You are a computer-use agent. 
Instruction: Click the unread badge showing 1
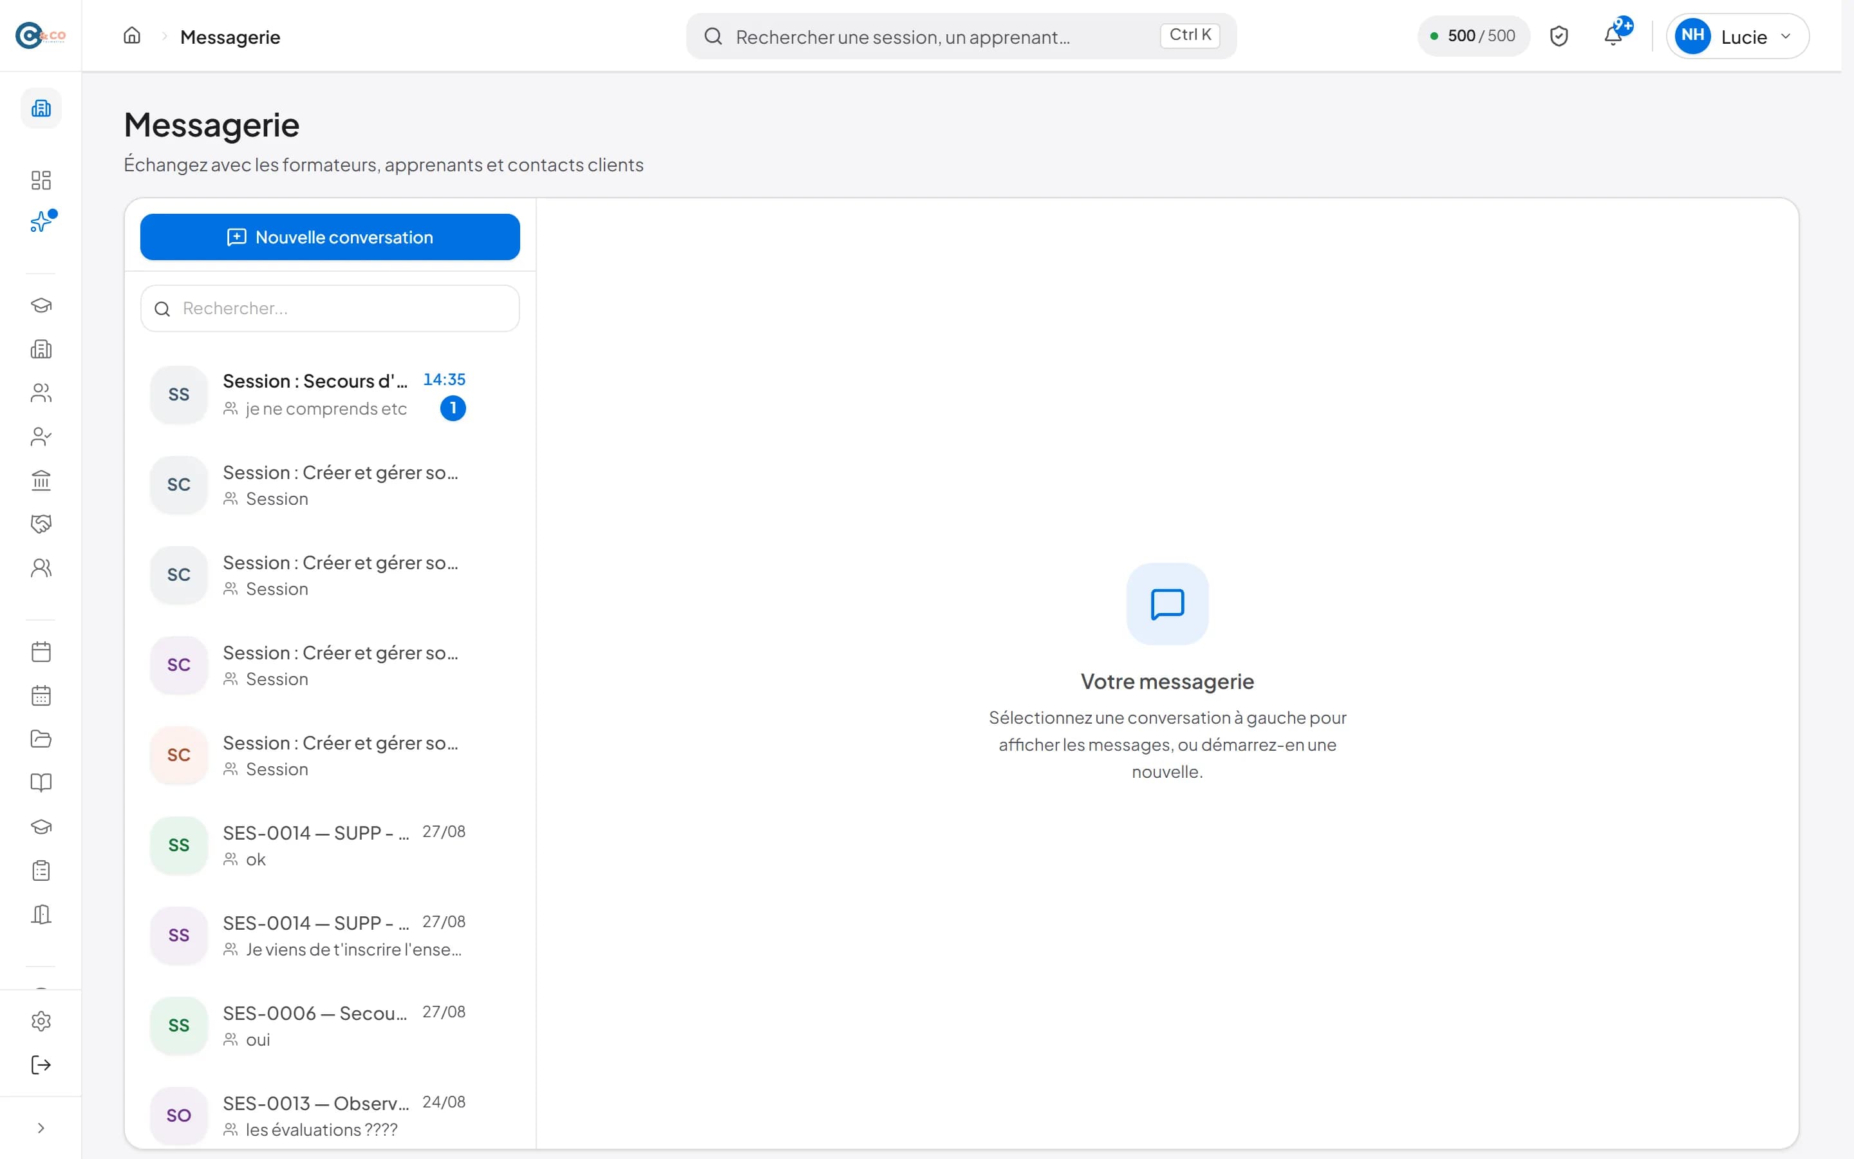[453, 409]
